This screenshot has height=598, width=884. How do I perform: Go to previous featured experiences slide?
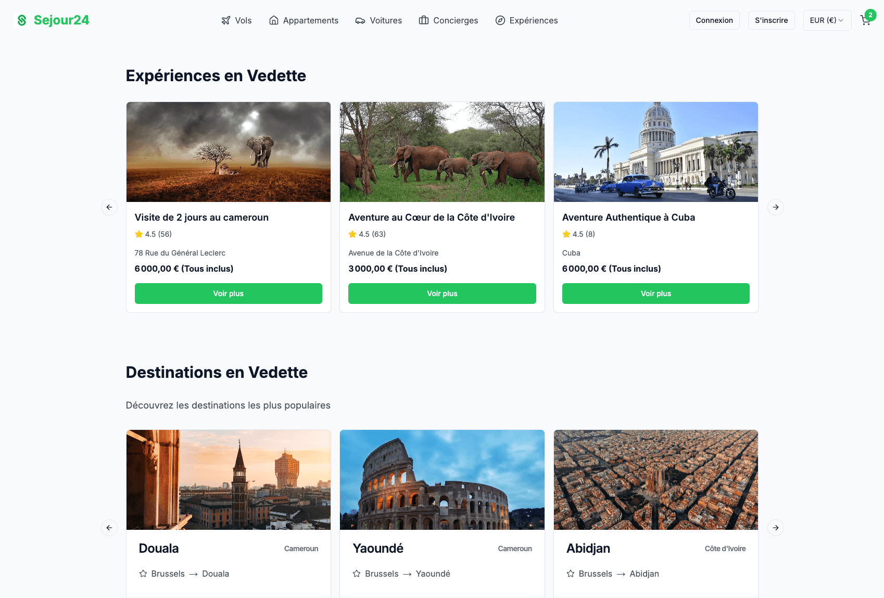[109, 207]
